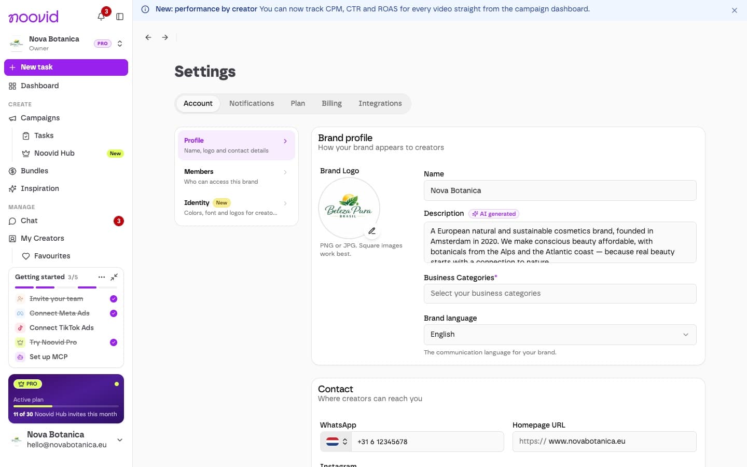Toggle the Connect Meta Ads checkmark
747x467 pixels.
click(x=114, y=313)
